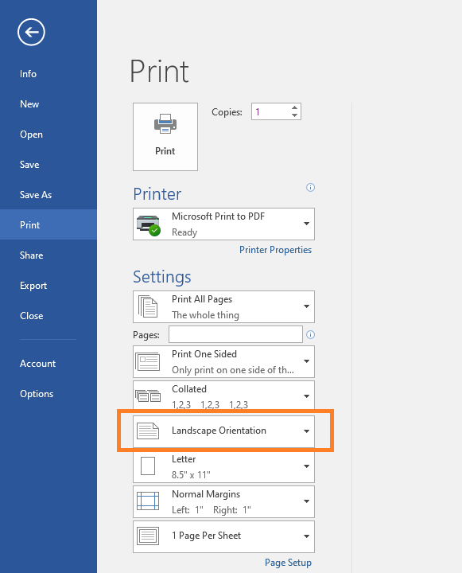Open the Share page

coord(31,255)
